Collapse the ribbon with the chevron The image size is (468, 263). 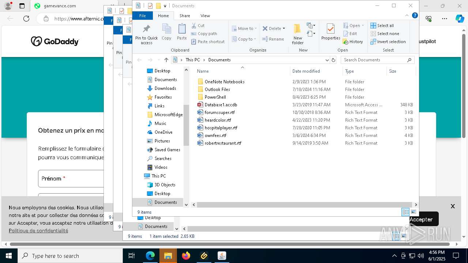coord(407,15)
